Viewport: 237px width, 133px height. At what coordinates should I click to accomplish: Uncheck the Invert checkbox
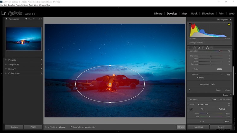197,78
